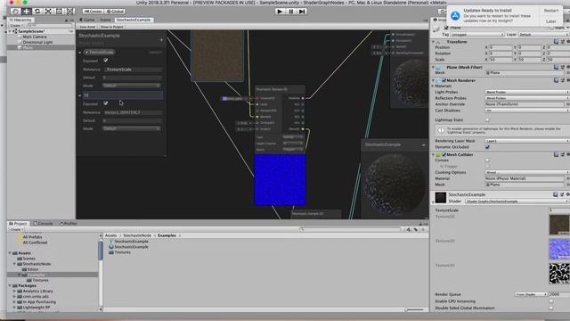Select the Rotate tool in toolbar
The width and height of the screenshot is (570, 321).
click(x=37, y=12)
